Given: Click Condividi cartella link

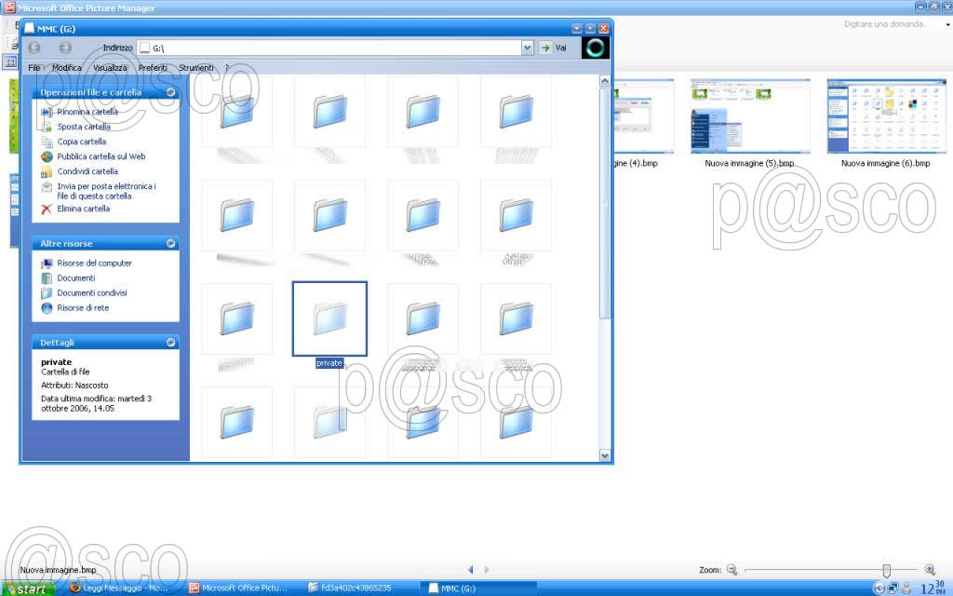Looking at the screenshot, I should point(87,171).
